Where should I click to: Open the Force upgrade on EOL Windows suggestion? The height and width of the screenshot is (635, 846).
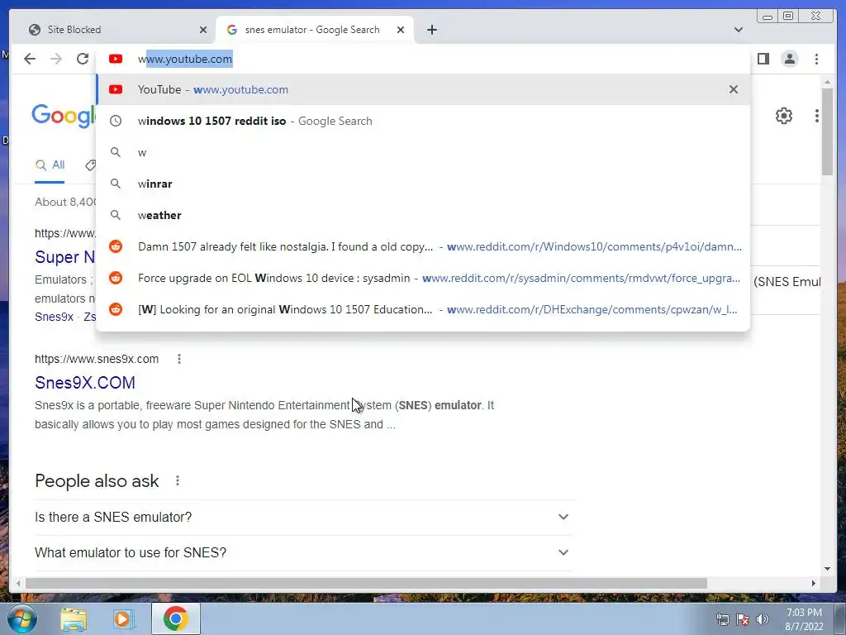coord(423,278)
